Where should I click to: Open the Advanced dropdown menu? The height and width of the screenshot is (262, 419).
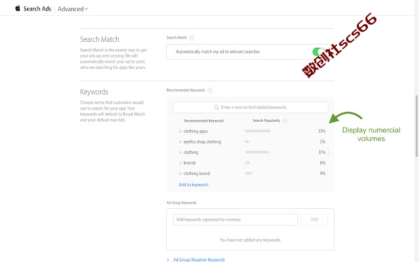pyautogui.click(x=73, y=9)
